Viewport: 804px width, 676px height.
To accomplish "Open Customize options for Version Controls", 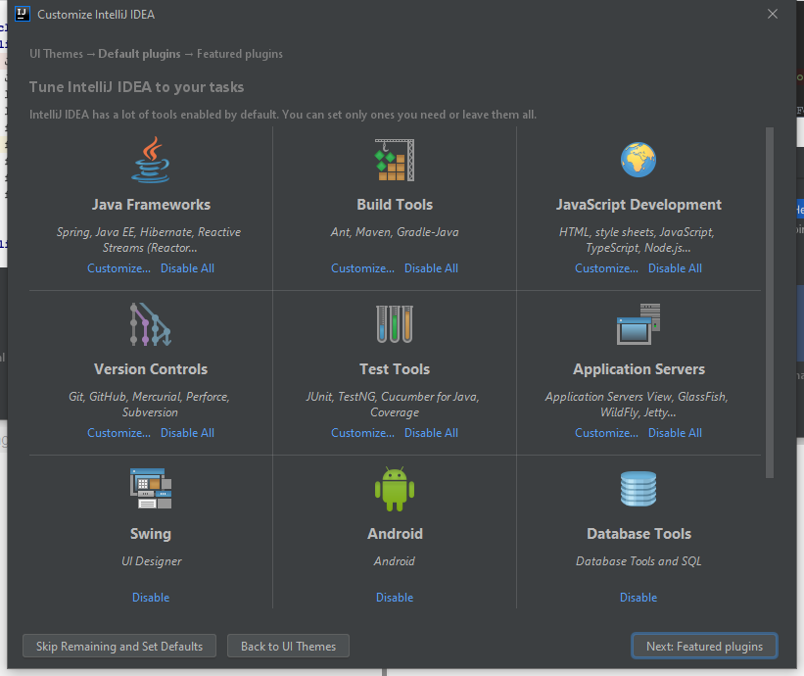I will click(x=118, y=433).
